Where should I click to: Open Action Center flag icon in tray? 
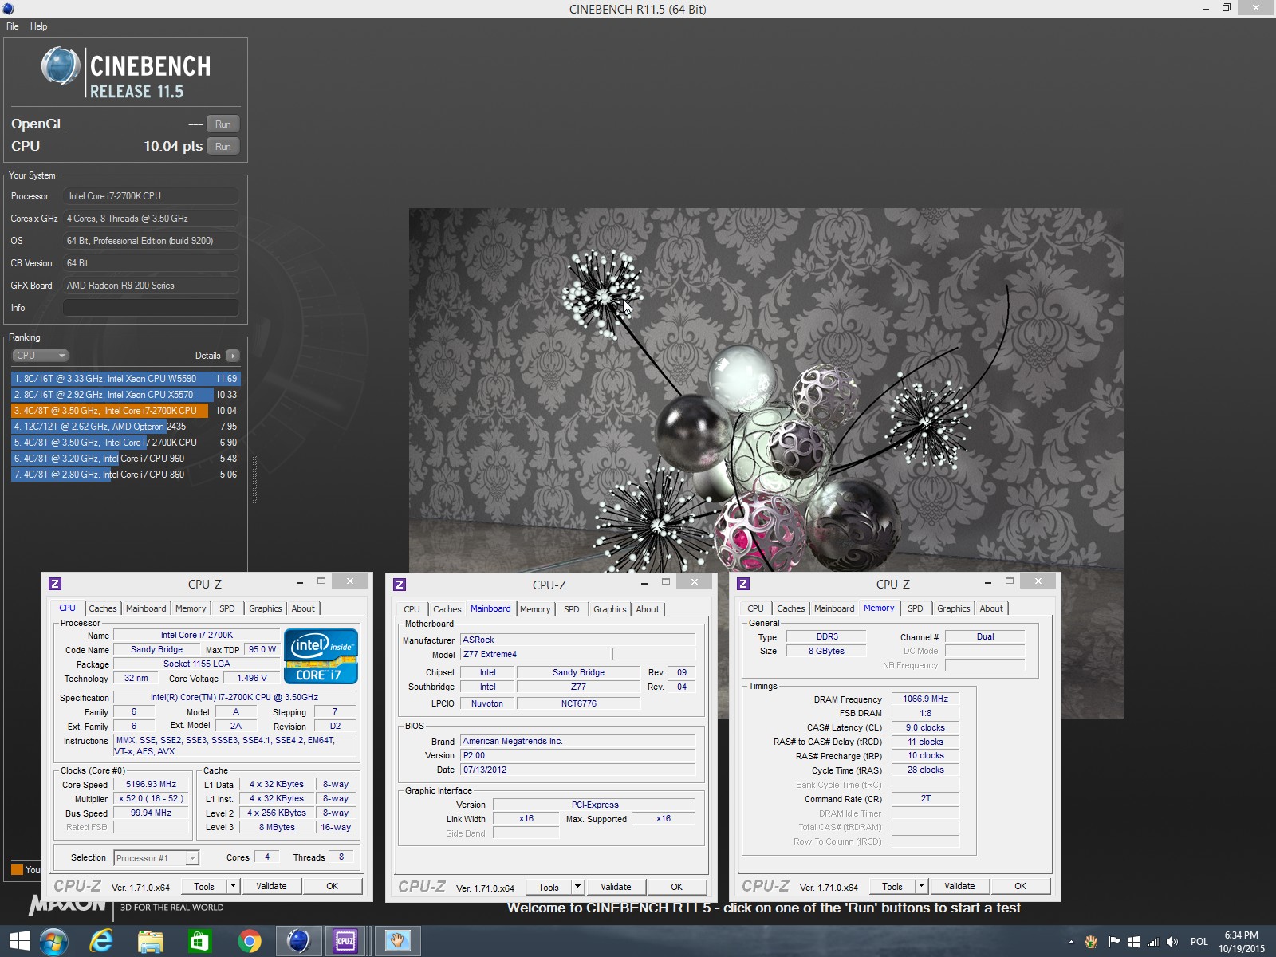click(1114, 942)
